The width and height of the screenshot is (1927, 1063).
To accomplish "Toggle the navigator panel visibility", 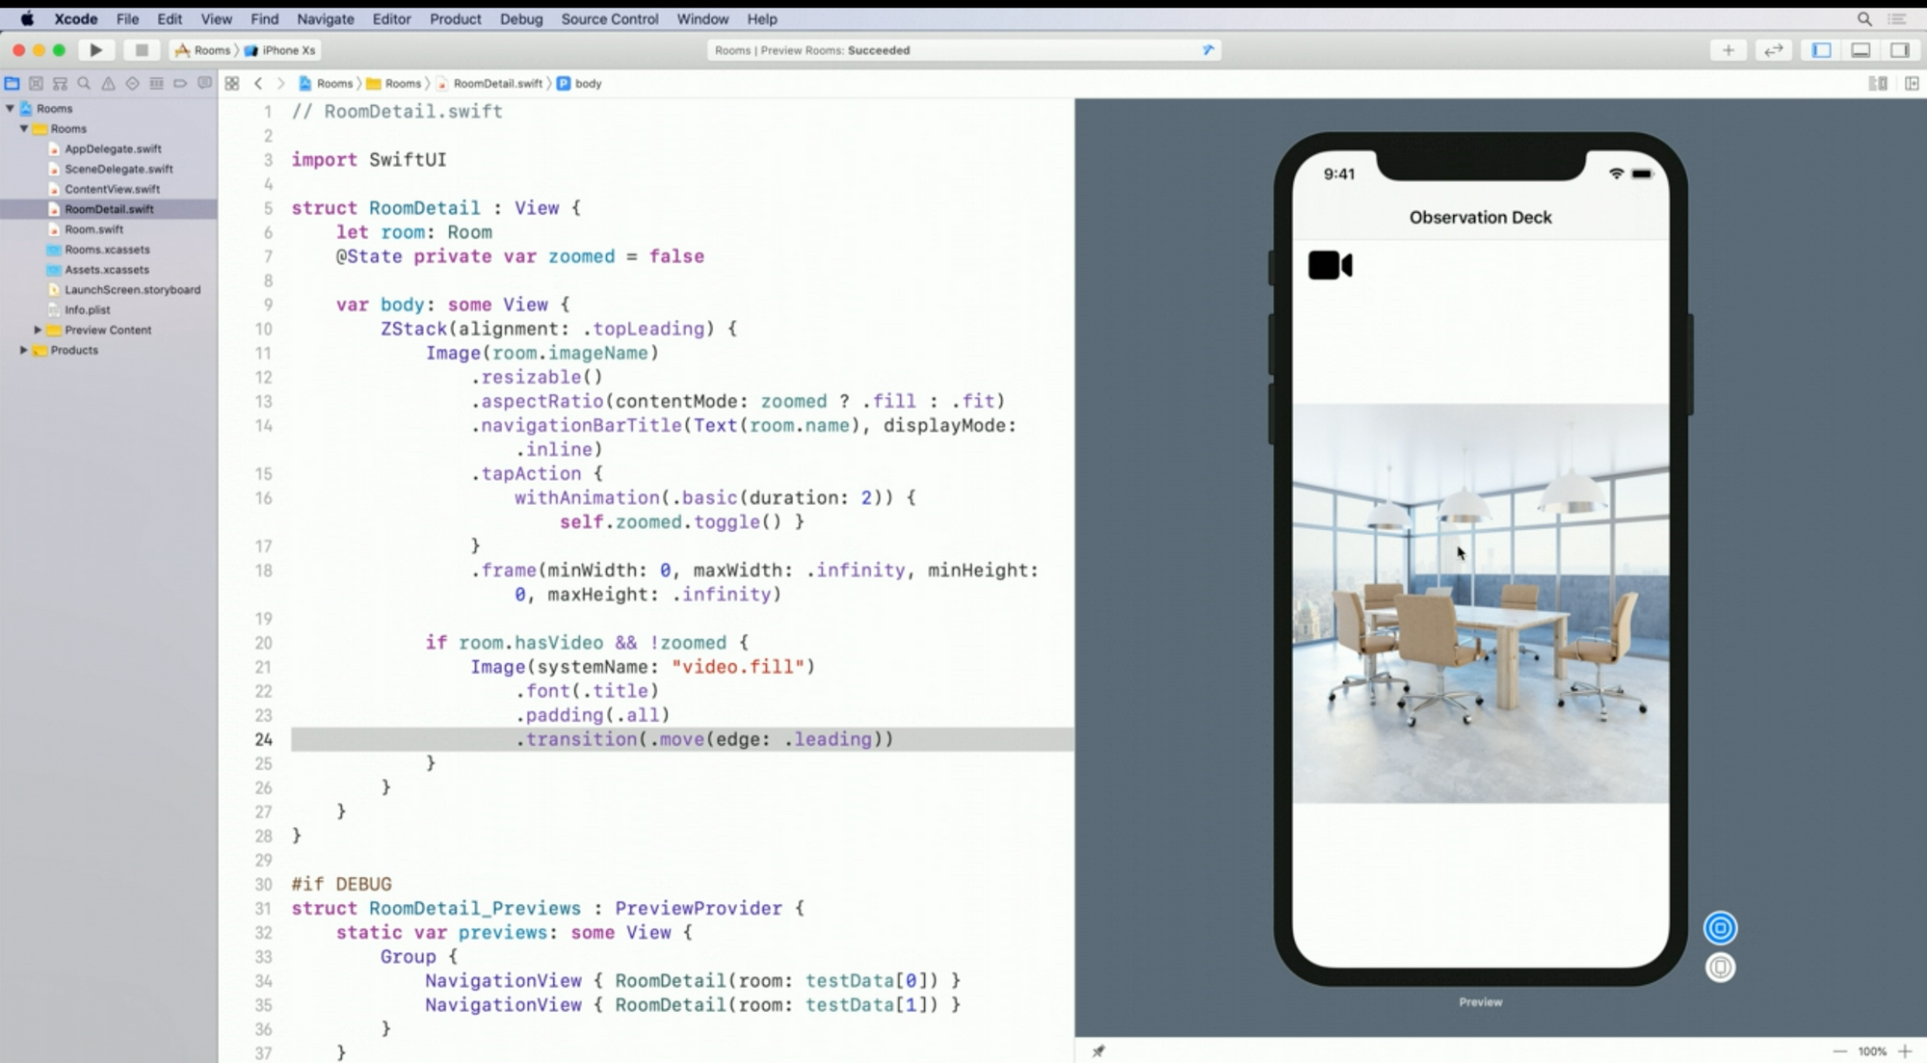I will click(1821, 50).
